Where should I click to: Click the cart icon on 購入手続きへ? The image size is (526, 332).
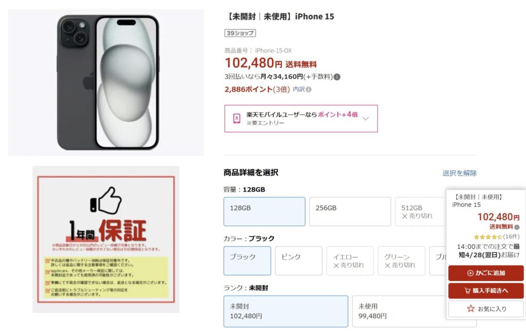pyautogui.click(x=467, y=291)
